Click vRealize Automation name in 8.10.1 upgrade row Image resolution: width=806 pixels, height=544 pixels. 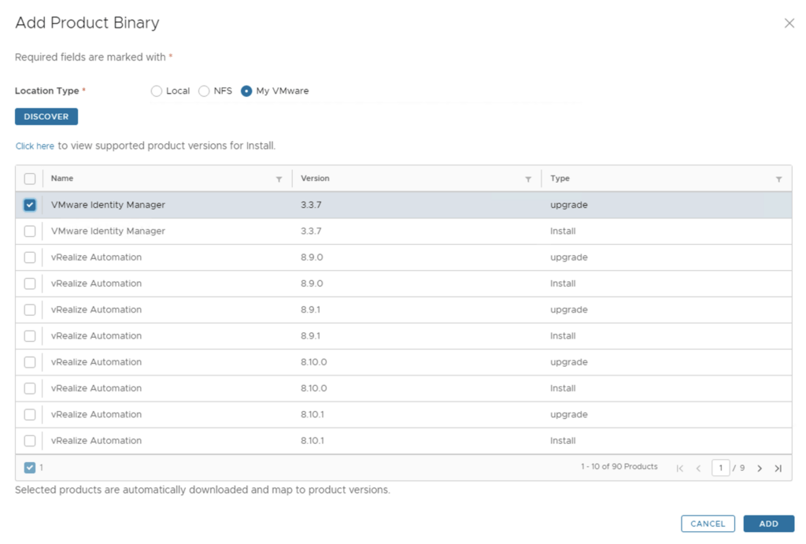tap(96, 414)
